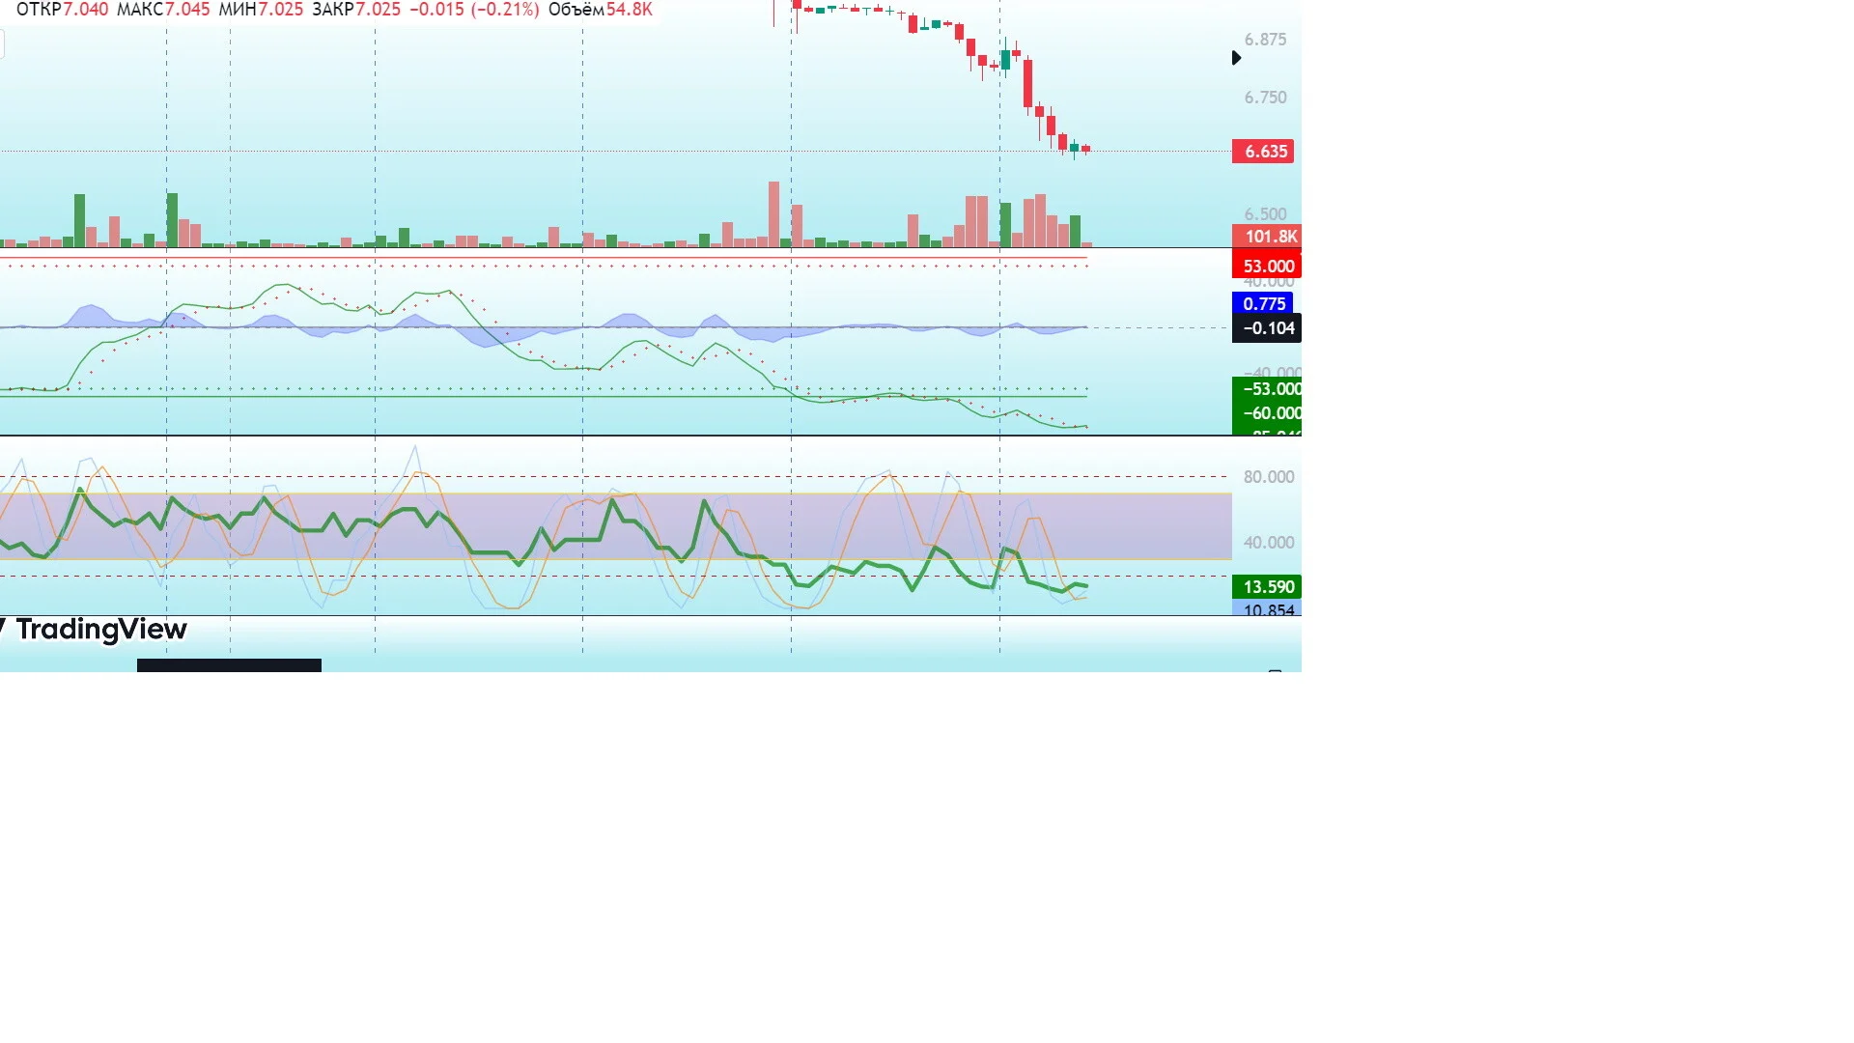Click the green -60.000 level label

point(1267,413)
